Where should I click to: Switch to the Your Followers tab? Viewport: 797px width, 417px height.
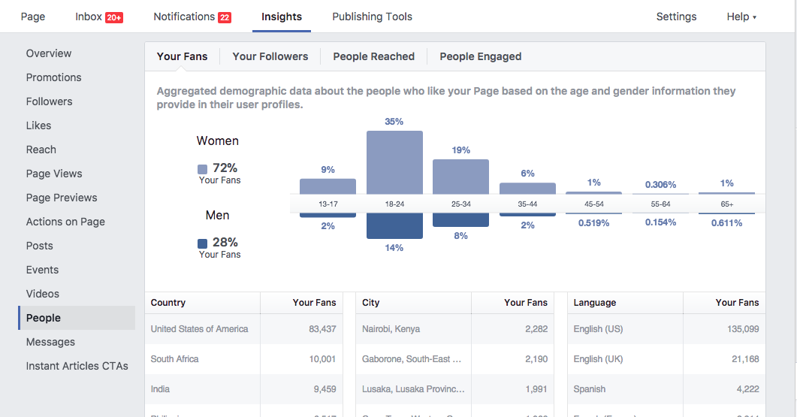270,56
